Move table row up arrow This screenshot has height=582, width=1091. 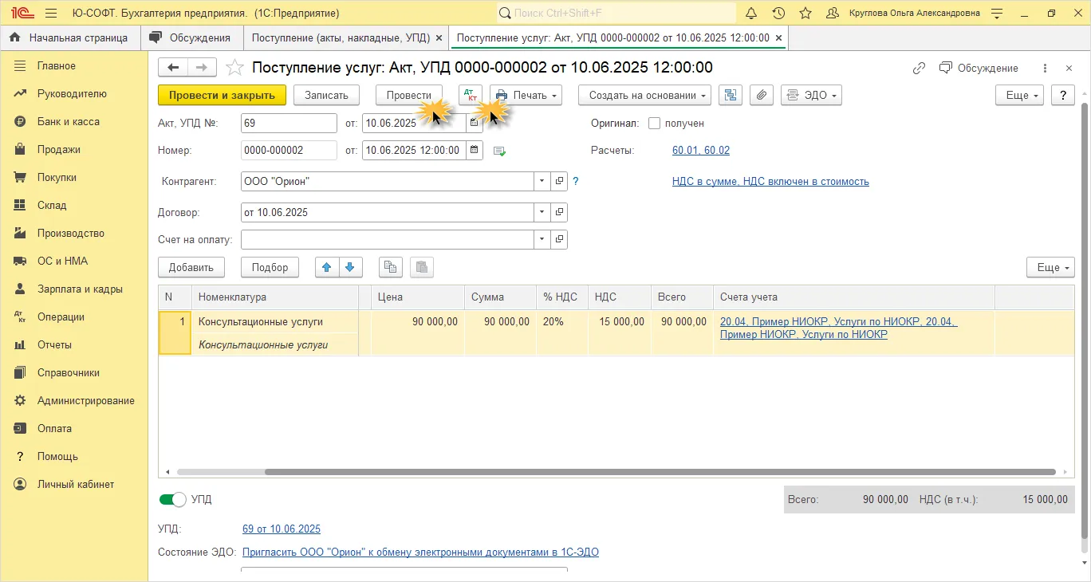[327, 267]
